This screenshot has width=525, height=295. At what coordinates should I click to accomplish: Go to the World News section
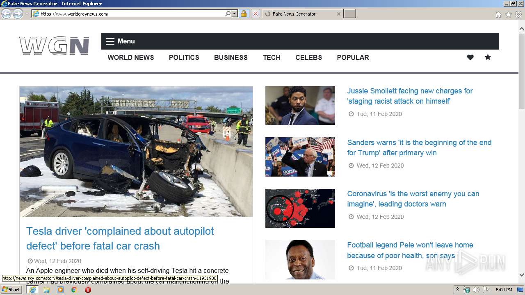point(131,57)
